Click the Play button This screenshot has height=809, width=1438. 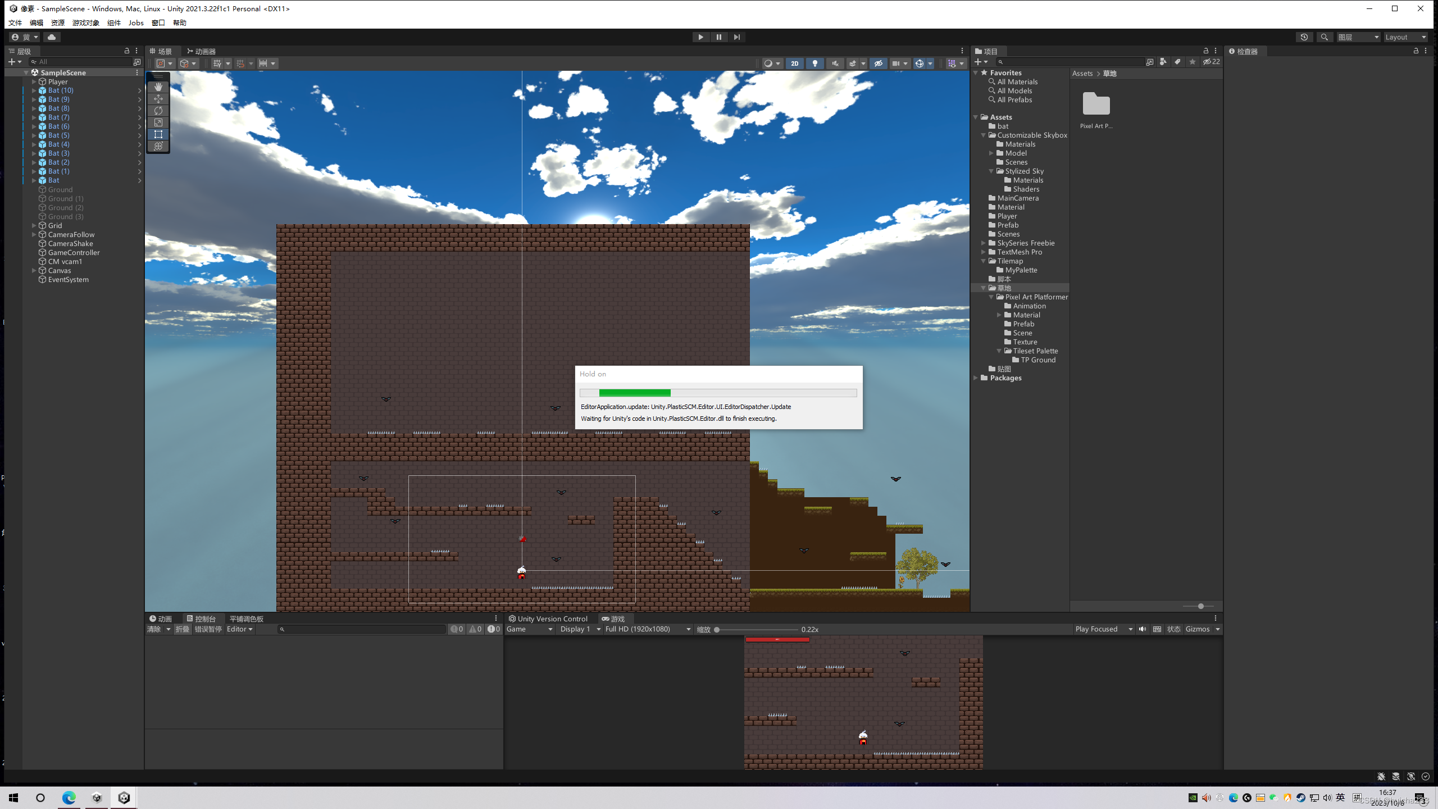pyautogui.click(x=700, y=37)
